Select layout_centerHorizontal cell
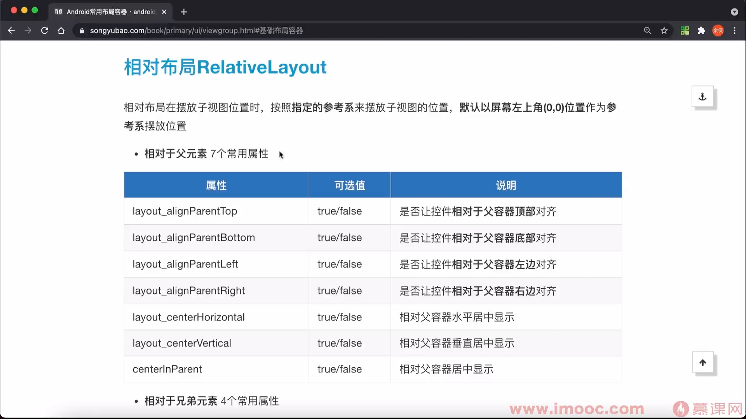 pos(216,317)
